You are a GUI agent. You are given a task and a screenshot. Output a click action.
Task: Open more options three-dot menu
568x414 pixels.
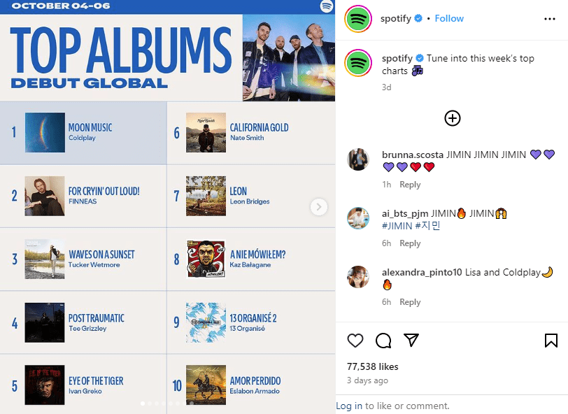[x=550, y=19]
